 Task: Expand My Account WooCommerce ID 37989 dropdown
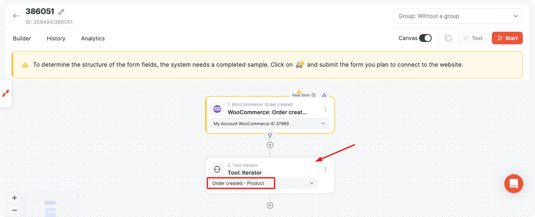click(x=270, y=123)
